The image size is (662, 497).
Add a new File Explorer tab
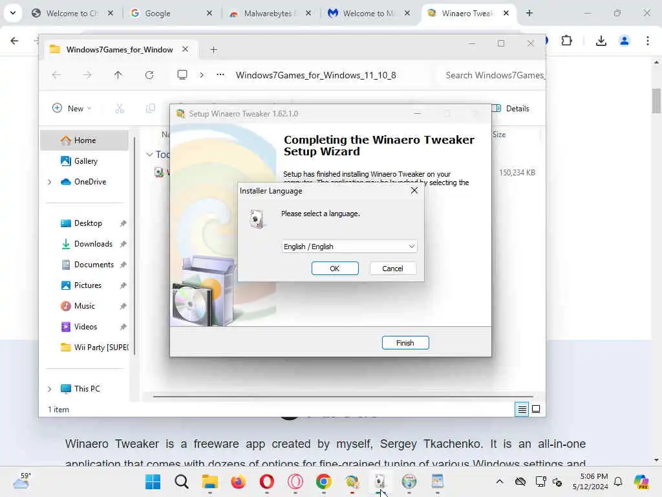click(x=213, y=50)
